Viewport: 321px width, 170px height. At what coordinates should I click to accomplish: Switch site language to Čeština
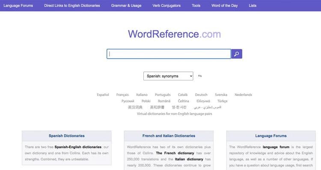click(184, 101)
